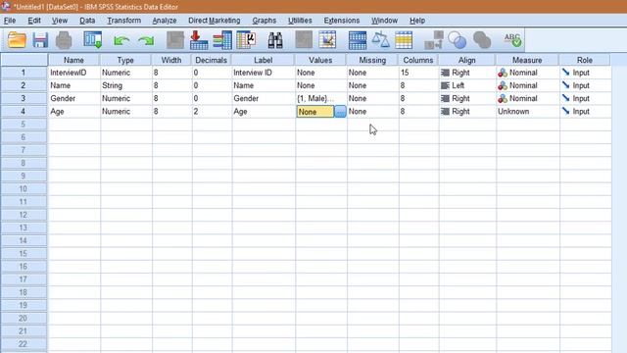Open the Extensions menu
This screenshot has height=353, width=627.
click(x=342, y=21)
